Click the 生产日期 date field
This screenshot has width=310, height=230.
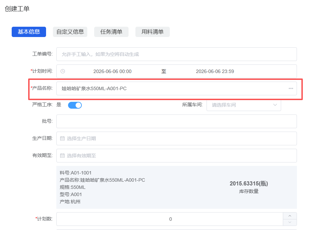click(x=177, y=138)
